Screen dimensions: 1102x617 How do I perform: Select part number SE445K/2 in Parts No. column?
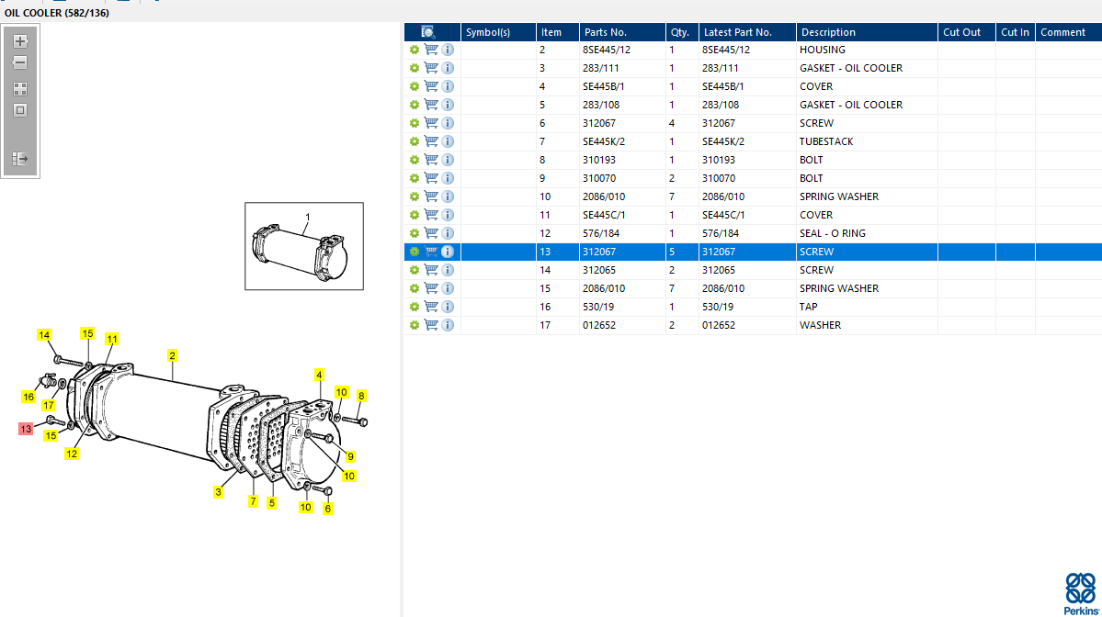pos(604,141)
